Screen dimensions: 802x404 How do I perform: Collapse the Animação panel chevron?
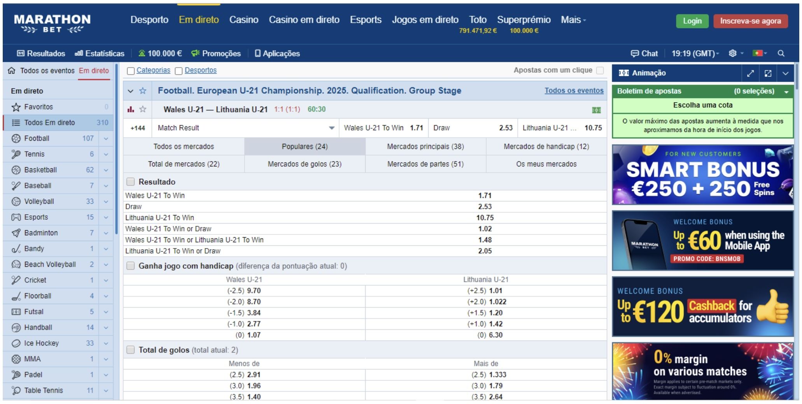(x=785, y=73)
